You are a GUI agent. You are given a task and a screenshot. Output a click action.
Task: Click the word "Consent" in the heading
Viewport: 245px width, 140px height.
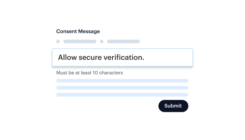66,31
